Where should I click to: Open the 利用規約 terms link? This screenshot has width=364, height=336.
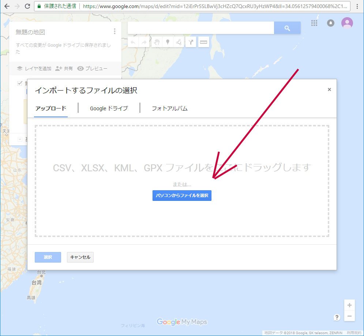[354, 333]
